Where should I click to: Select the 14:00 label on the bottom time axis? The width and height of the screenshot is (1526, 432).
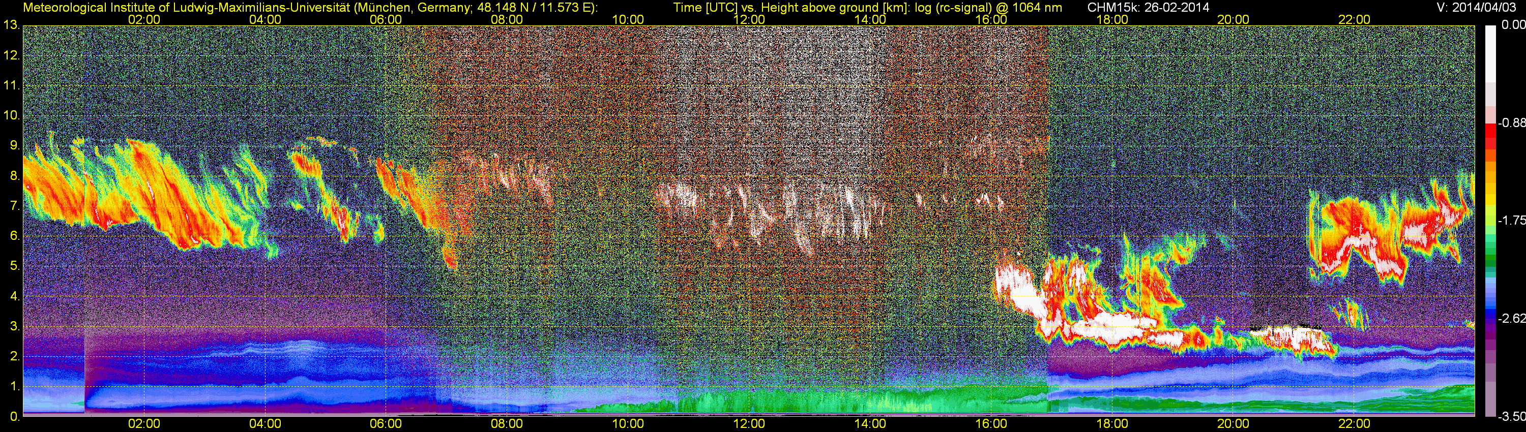coord(870,424)
